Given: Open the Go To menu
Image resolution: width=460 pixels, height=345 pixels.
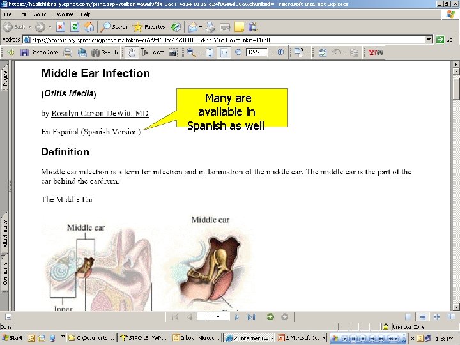Looking at the screenshot, I should [40, 14].
